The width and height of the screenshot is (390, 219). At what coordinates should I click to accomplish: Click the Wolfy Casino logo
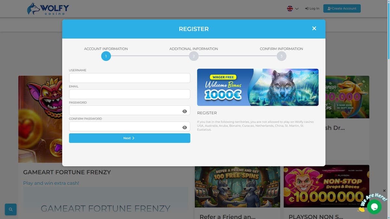48,9
